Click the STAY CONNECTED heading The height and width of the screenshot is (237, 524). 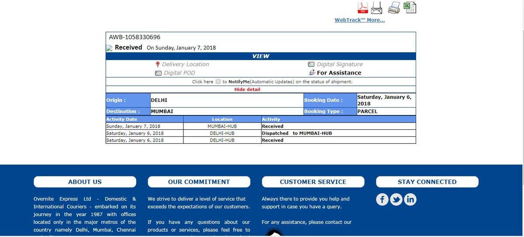pos(427,182)
